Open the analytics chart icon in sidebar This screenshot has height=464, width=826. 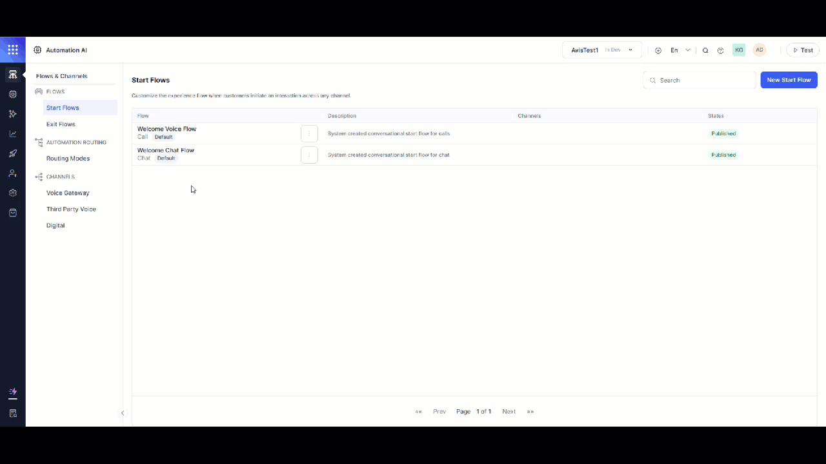coord(12,134)
